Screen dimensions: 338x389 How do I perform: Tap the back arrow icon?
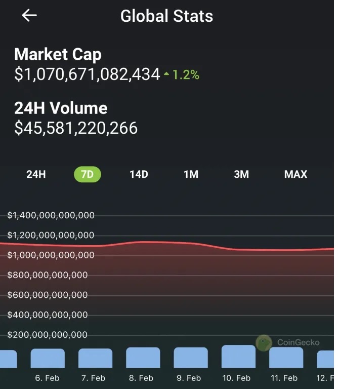point(29,16)
